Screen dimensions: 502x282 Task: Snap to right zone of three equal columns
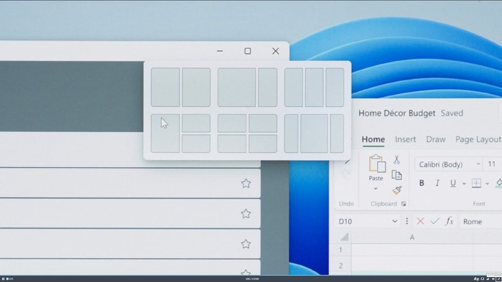(x=335, y=87)
